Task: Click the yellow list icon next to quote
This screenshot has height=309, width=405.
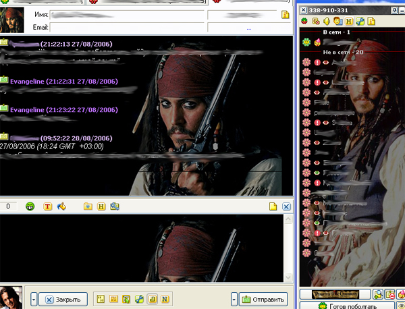Action: tap(113, 299)
